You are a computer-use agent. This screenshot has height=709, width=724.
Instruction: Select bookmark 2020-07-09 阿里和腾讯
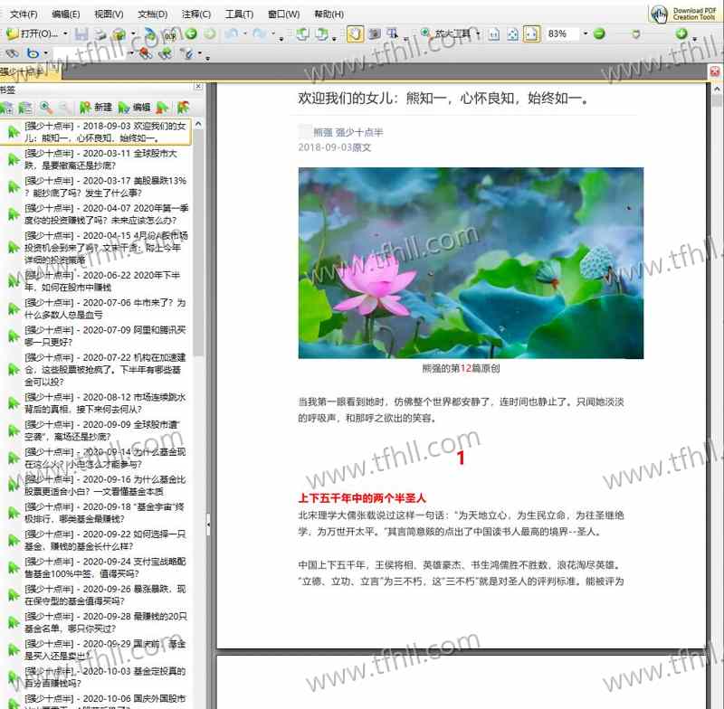point(104,336)
